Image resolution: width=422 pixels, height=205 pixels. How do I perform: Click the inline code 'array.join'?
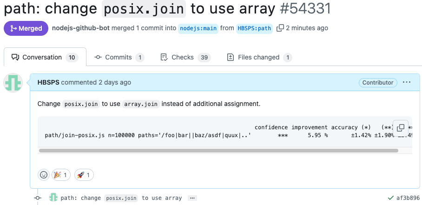click(x=141, y=104)
